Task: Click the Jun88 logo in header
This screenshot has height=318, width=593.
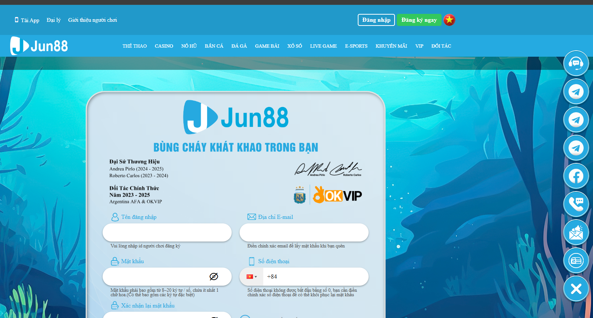Action: pyautogui.click(x=39, y=46)
